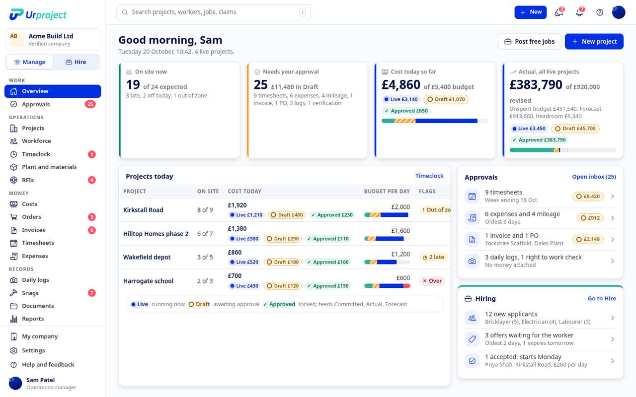636x397 pixels.
Task: Click the New project button
Action: 594,42
